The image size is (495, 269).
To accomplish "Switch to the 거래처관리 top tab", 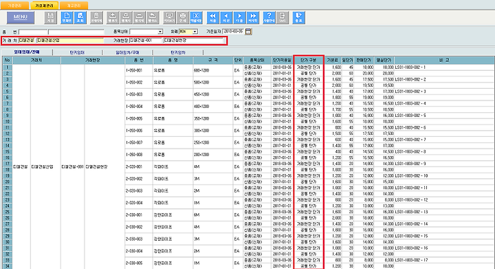I will 44,6.
